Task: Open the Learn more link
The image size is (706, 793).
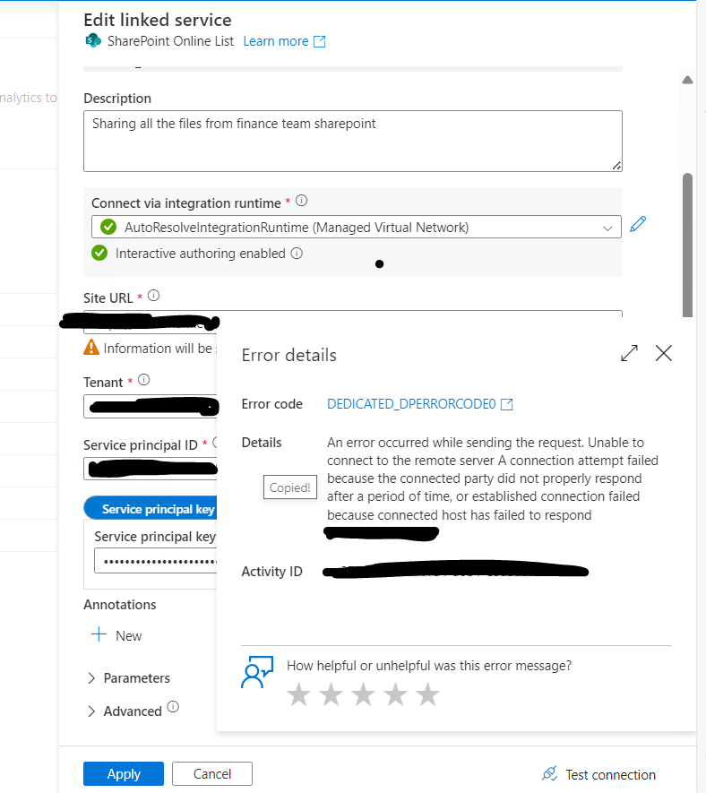Action: pyautogui.click(x=276, y=41)
